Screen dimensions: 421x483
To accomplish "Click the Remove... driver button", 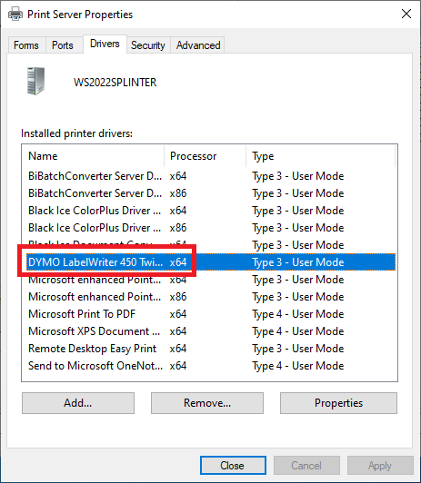I will click(x=207, y=403).
